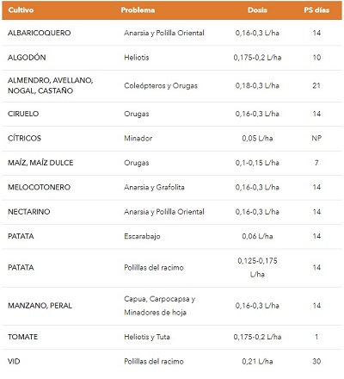The width and height of the screenshot is (344, 379).
Task: Select the Minador problem cell
Action: pos(138,139)
